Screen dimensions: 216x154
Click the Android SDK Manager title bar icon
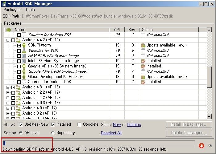tap(4, 4)
